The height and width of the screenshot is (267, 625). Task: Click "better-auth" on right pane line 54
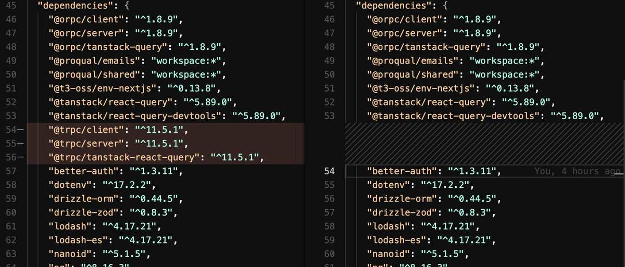point(403,171)
